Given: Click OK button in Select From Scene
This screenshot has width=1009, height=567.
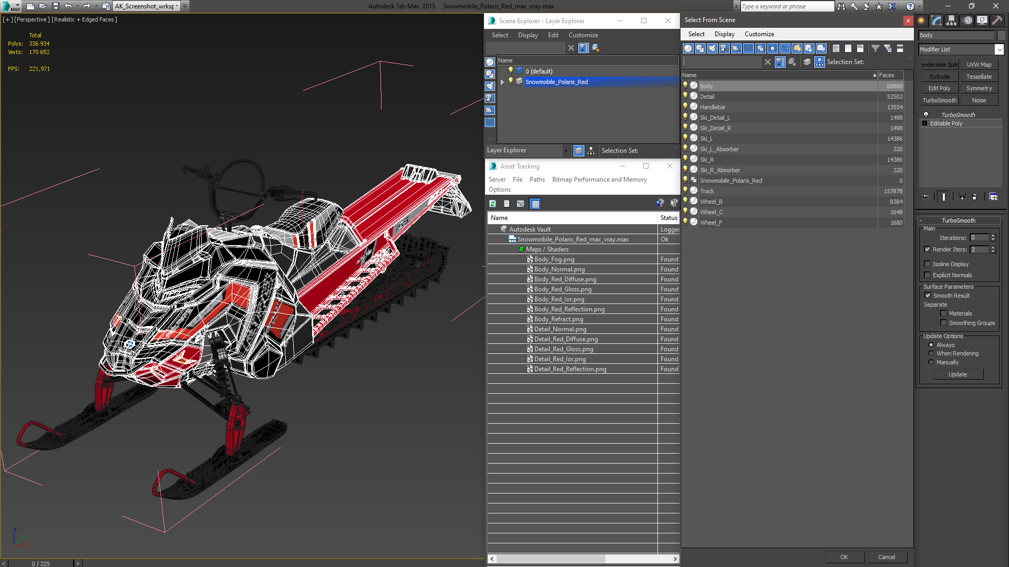Looking at the screenshot, I should (844, 557).
